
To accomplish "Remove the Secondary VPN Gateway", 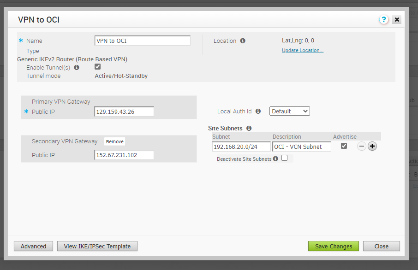I will [x=114, y=141].
